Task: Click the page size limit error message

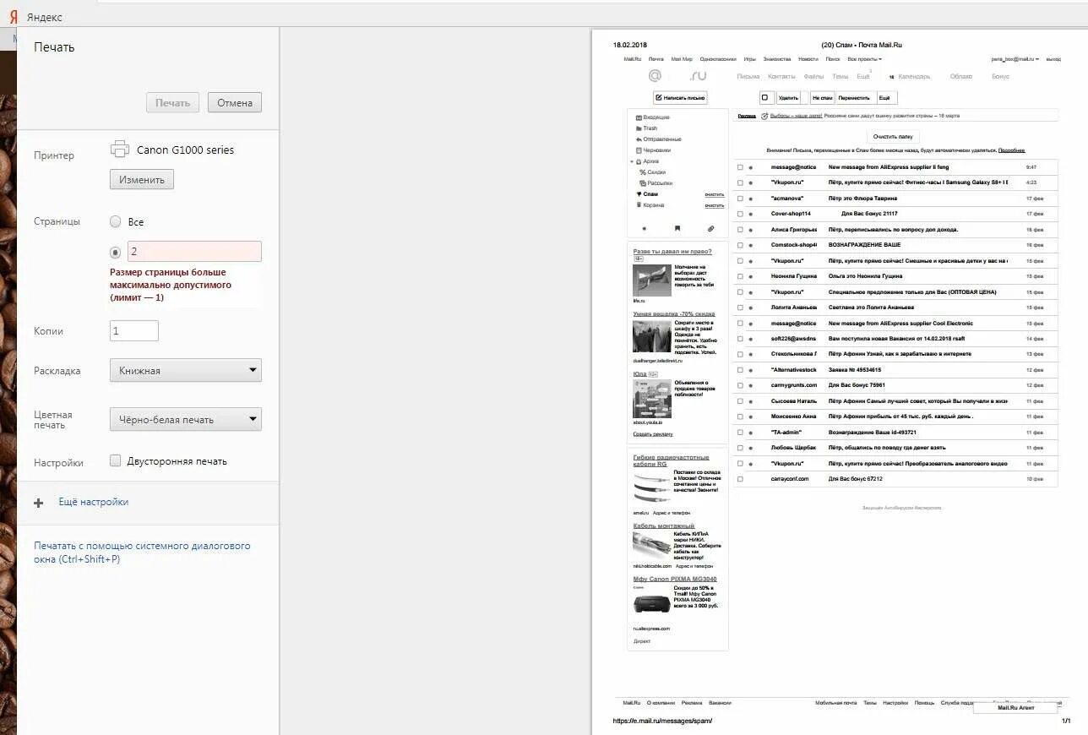Action: click(170, 285)
